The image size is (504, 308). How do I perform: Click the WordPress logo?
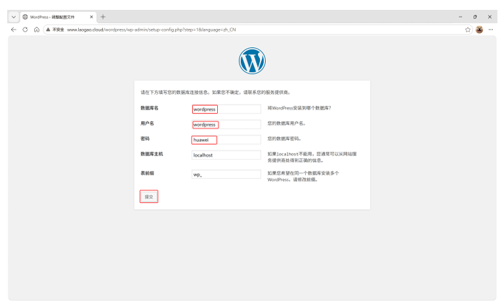click(x=252, y=61)
